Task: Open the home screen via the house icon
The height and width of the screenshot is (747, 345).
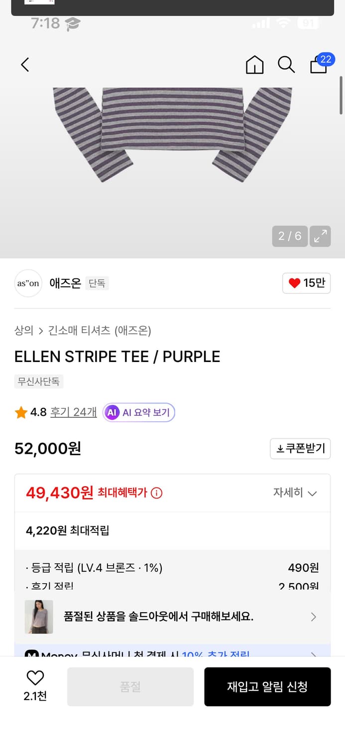Action: point(254,65)
